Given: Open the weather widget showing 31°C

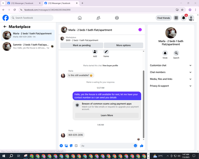Looking at the screenshot, I should click(x=158, y=156).
